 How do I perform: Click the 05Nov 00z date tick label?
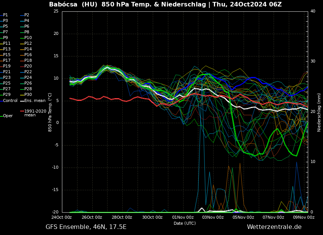click(243, 218)
